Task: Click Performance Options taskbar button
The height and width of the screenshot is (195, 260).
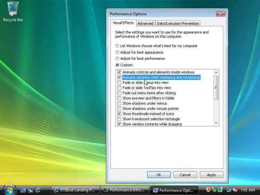Action: [x=174, y=190]
